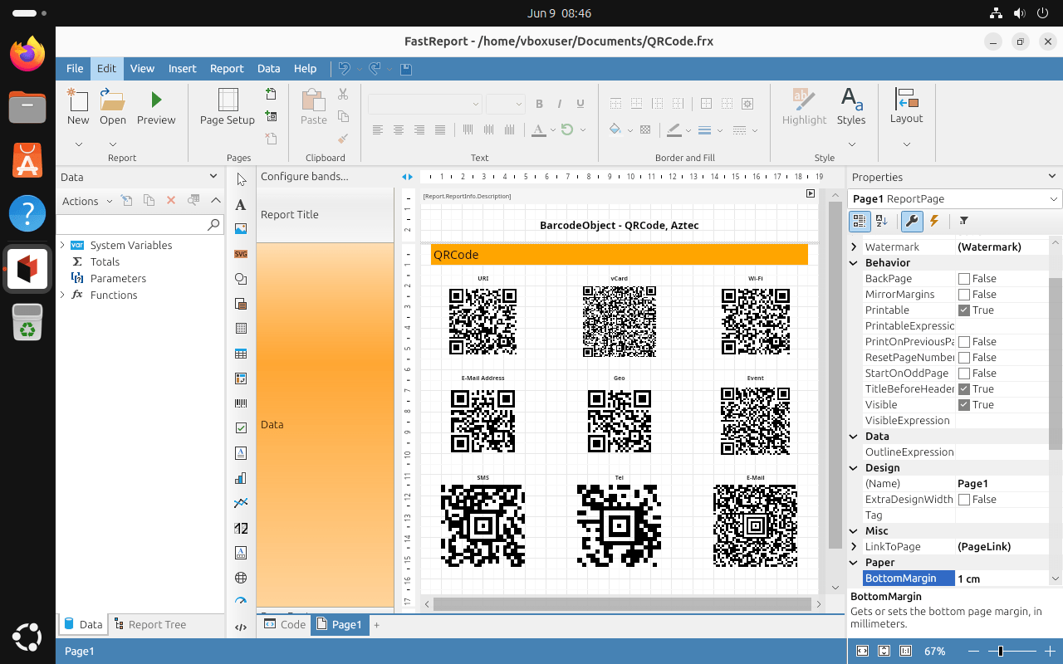Viewport: 1063px width, 664px height.
Task: Select the CheckBox object tool
Action: pos(242,428)
